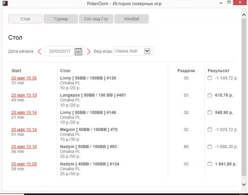Click stakes 15 р./30 р. in Megion row
This screenshot has height=195, width=248.
pyautogui.click(x=70, y=139)
